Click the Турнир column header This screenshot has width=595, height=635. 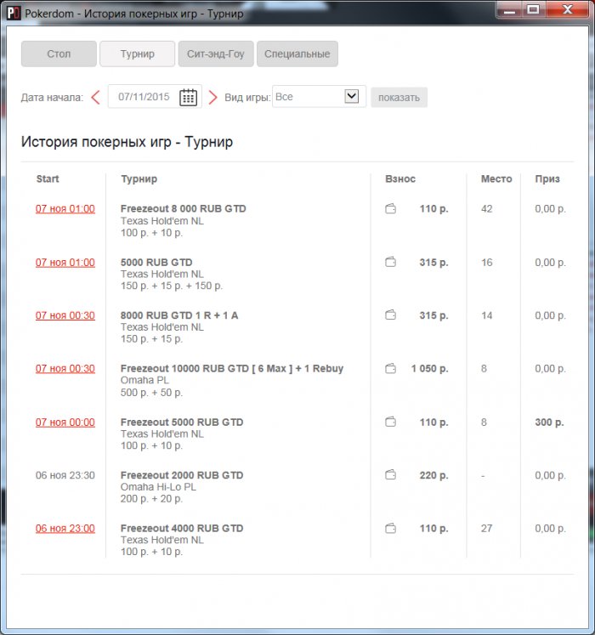coord(139,179)
